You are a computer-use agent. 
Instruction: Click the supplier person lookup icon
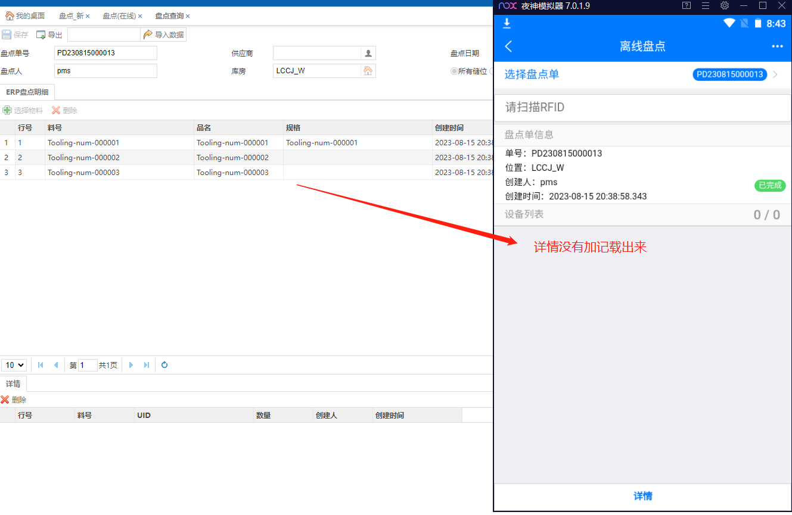(x=368, y=53)
